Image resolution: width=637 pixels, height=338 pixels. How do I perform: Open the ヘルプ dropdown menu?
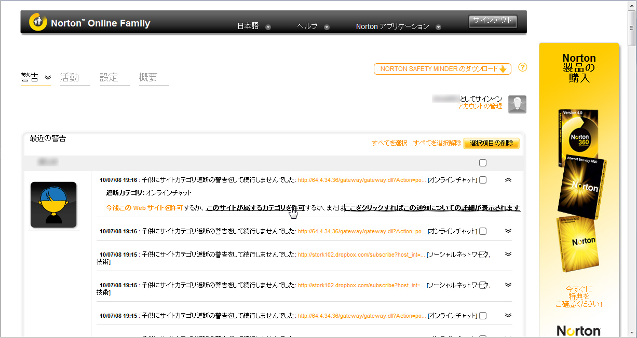pyautogui.click(x=313, y=26)
